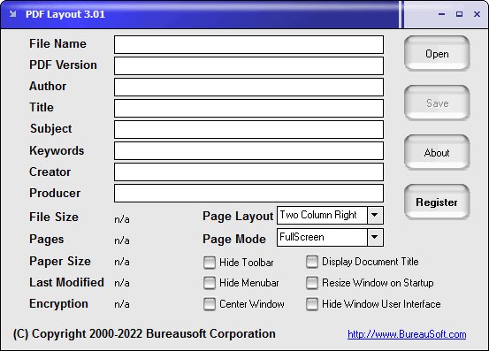The image size is (489, 351).
Task: Click into the Author text field
Action: coord(248,87)
